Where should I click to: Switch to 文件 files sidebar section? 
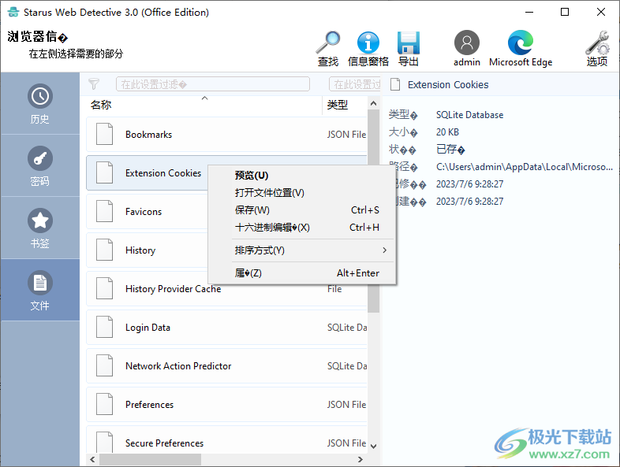pyautogui.click(x=40, y=290)
